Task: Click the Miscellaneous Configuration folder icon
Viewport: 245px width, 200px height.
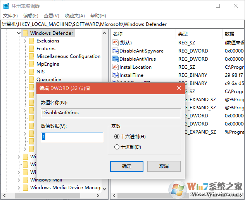Action: click(x=31, y=56)
